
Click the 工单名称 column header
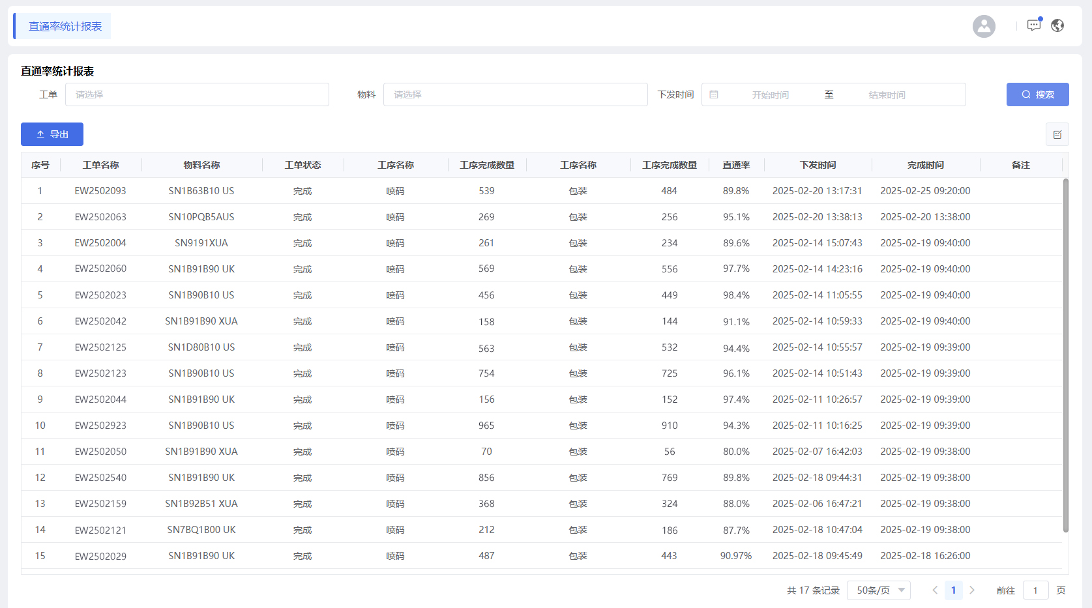point(101,165)
